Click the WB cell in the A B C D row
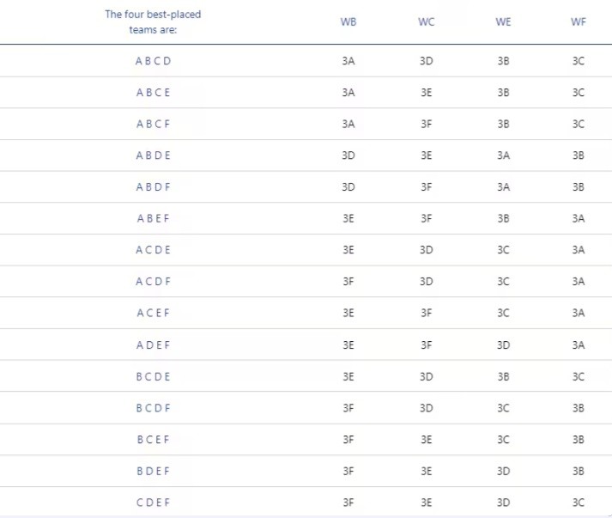This screenshot has width=612, height=518. click(348, 61)
